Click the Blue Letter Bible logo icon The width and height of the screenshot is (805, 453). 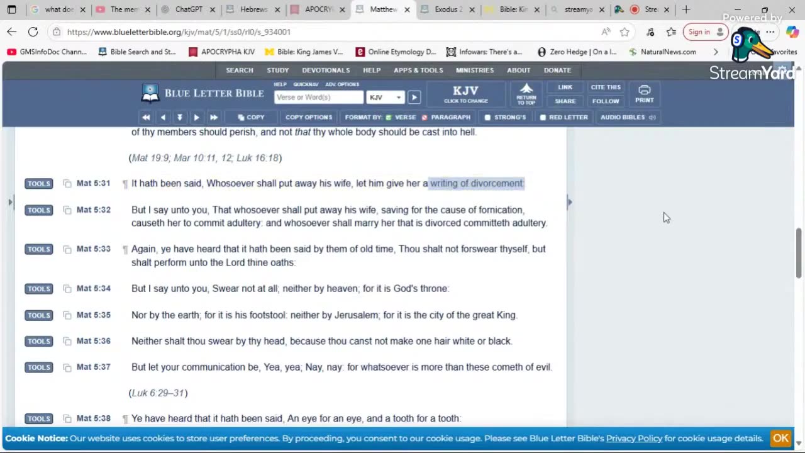click(150, 93)
